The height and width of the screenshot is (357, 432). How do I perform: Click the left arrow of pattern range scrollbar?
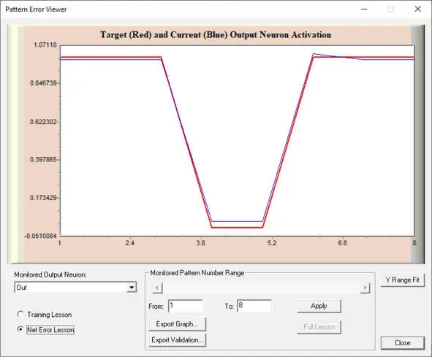(x=157, y=288)
